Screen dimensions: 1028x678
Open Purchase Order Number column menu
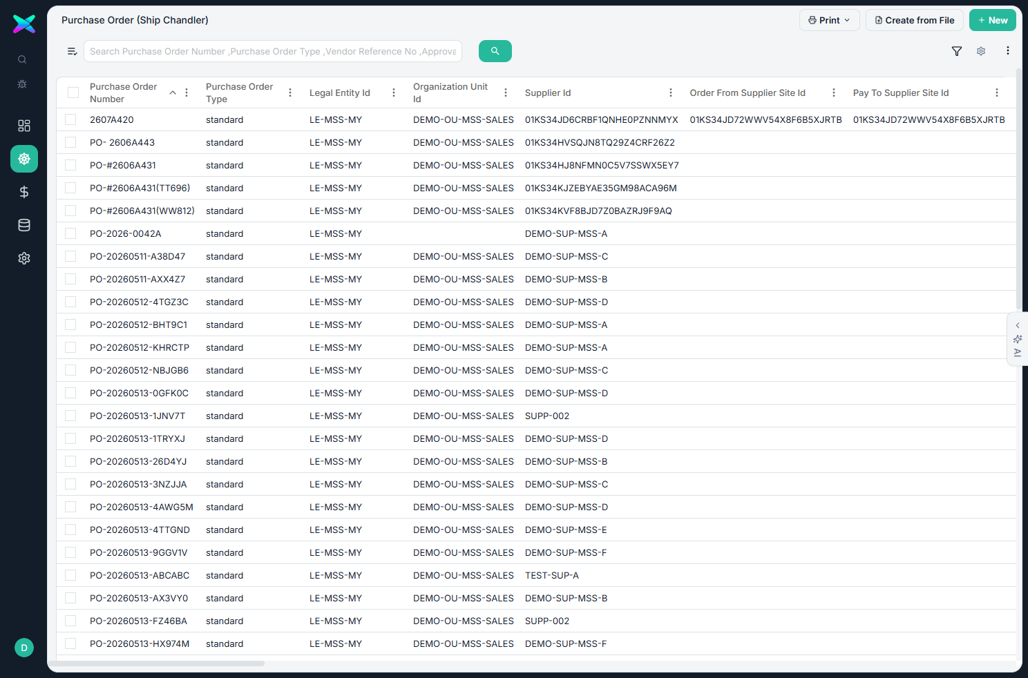coord(187,93)
